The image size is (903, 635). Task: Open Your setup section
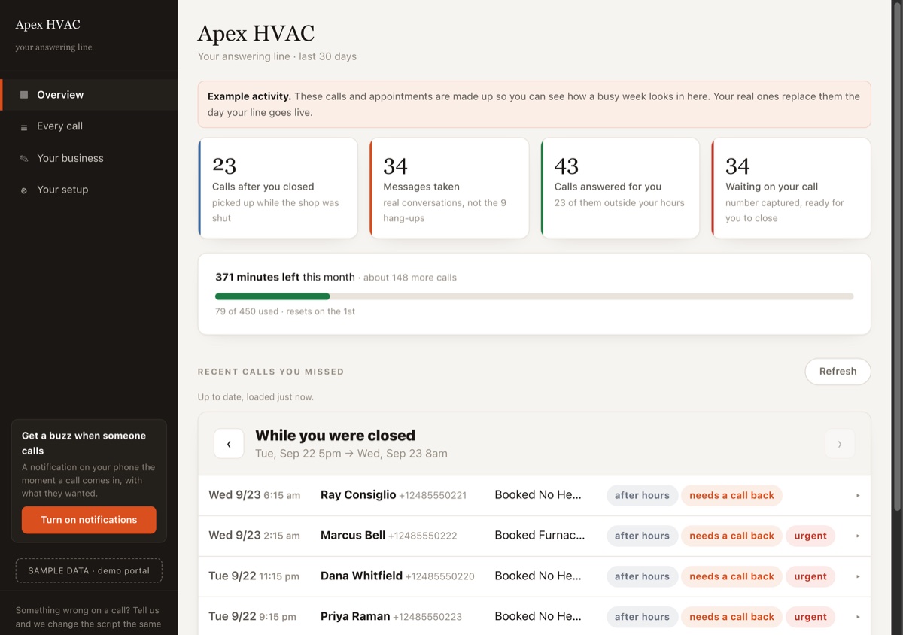[x=89, y=190]
